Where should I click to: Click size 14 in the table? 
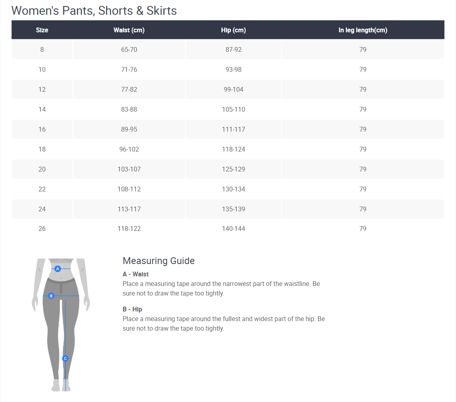[42, 110]
